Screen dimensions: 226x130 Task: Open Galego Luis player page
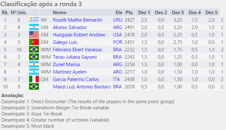point(65,42)
